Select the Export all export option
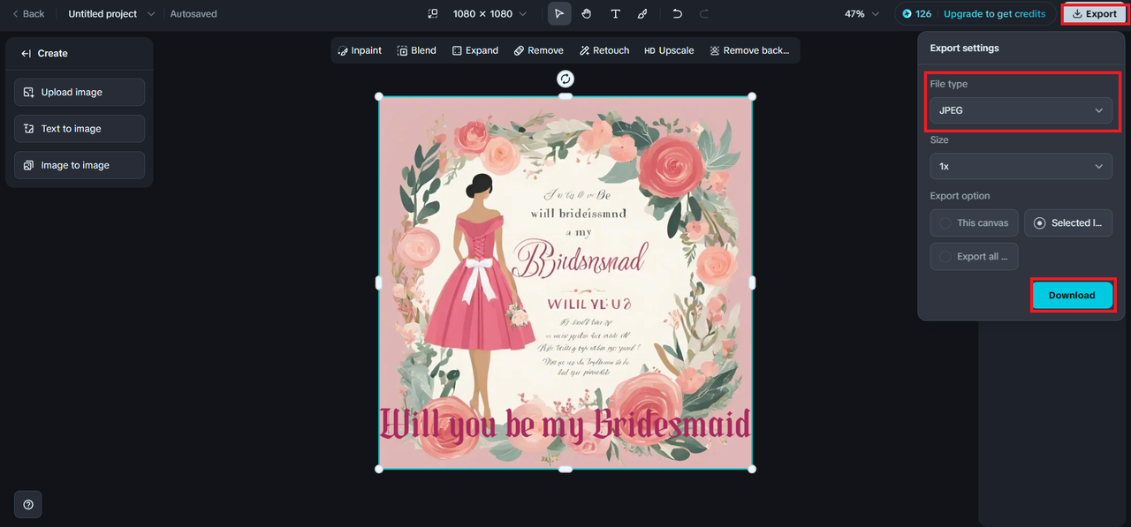The image size is (1131, 527). [974, 256]
